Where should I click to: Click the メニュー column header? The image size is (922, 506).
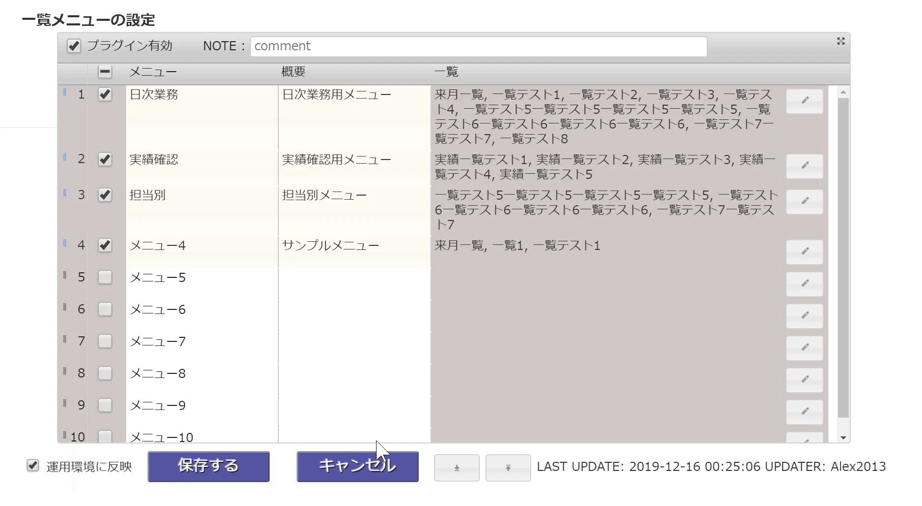pyautogui.click(x=153, y=72)
